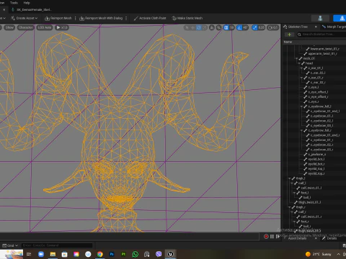The image size is (346, 259).
Task: Click the Activate Cloth Paint button
Action: pos(150,18)
